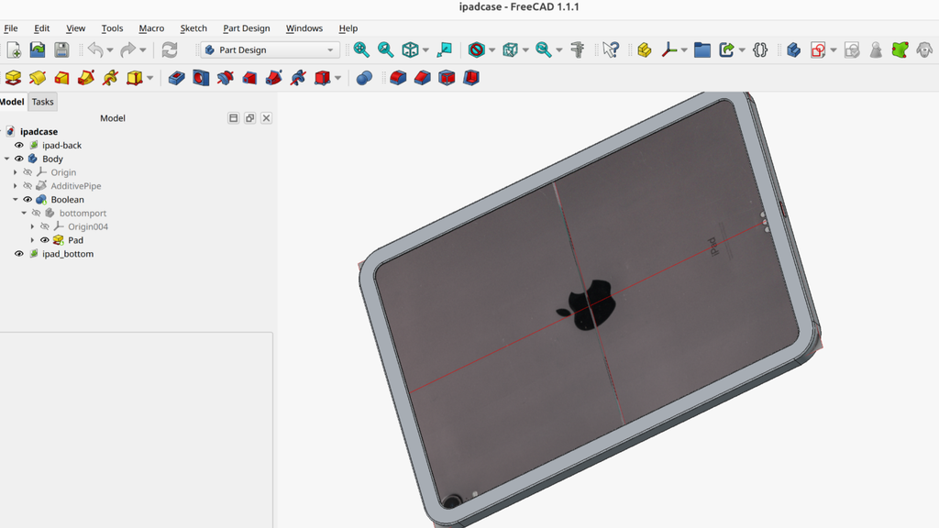Screen dimensions: 939x528
Task: Collapse the Body tree node
Action: (x=7, y=159)
